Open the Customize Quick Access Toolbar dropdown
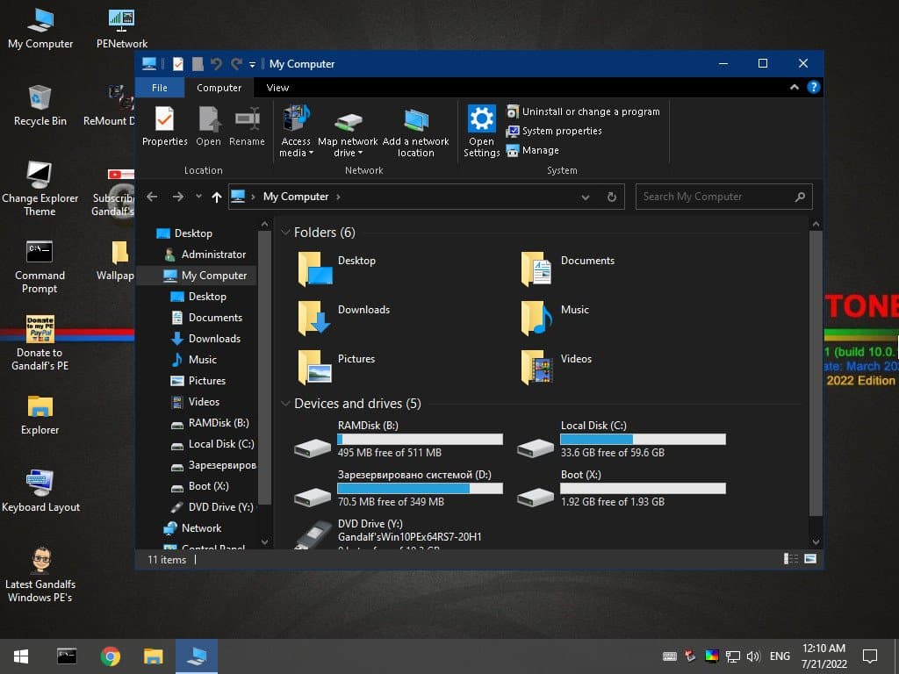899x674 pixels. point(252,64)
